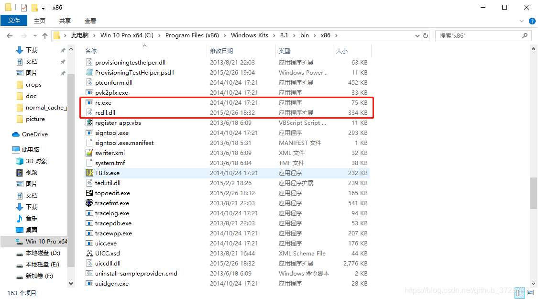Select the uninstall-sampleprovider.cmd icon

pyautogui.click(x=89, y=273)
